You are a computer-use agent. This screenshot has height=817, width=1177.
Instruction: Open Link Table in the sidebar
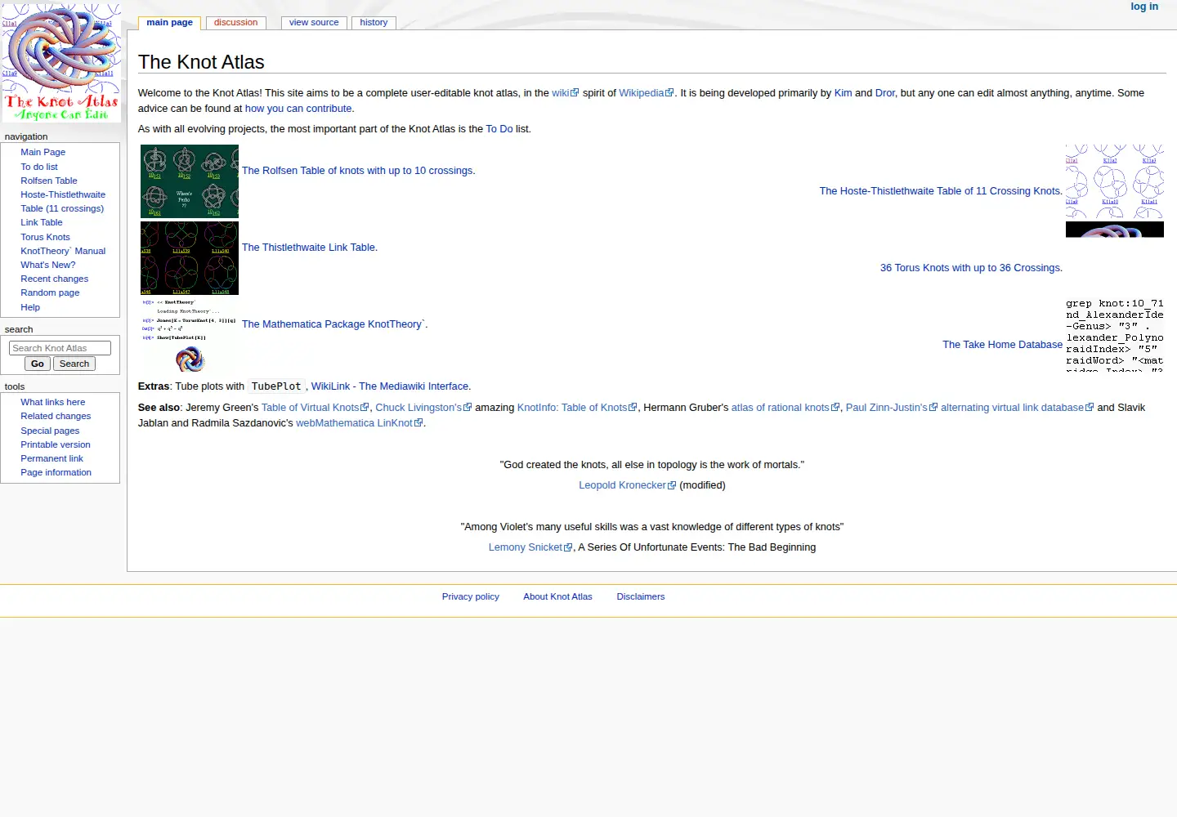tap(42, 222)
